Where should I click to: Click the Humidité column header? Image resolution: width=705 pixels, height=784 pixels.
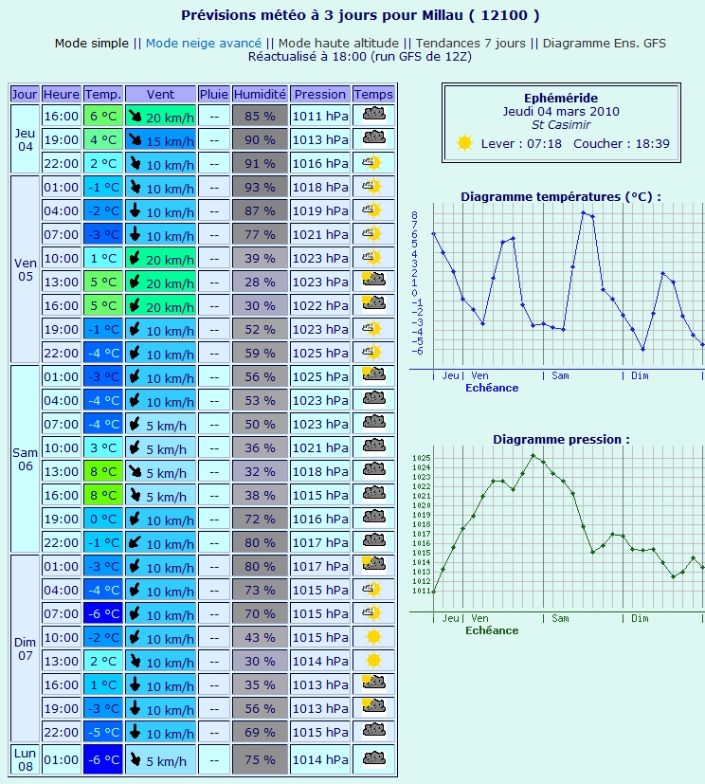point(260,94)
